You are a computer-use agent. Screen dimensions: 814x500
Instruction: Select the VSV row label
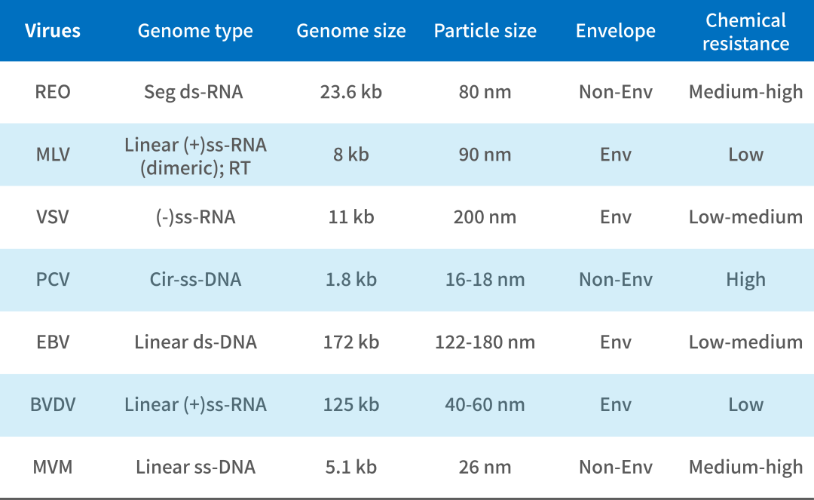[53, 217]
